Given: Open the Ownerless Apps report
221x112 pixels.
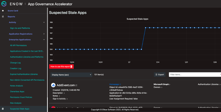Looking at the screenshot, I should [x=17, y=91].
